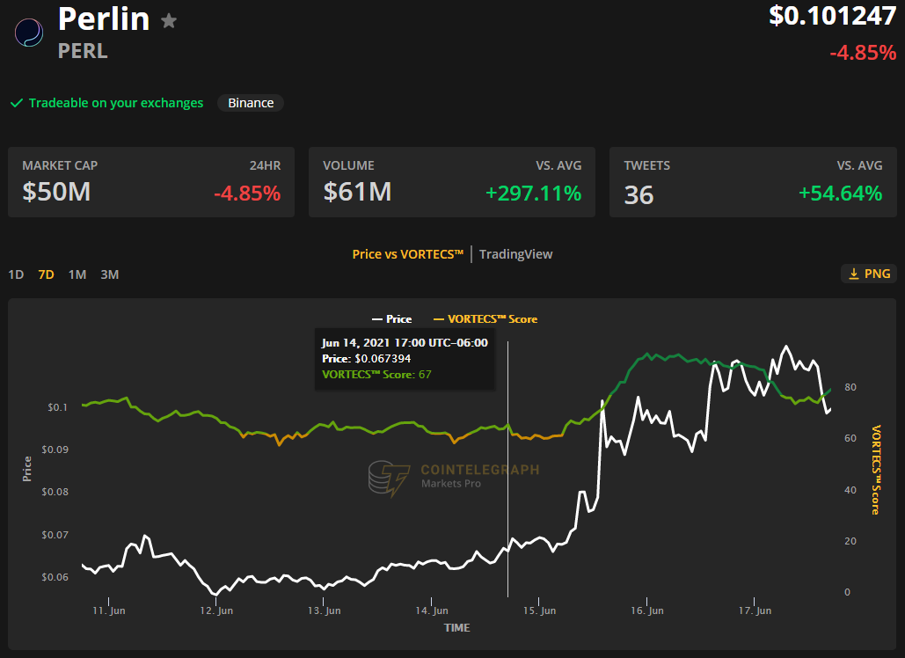Toggle the VORTECS Score legend series
Viewport: 905px width, 658px height.
(485, 319)
